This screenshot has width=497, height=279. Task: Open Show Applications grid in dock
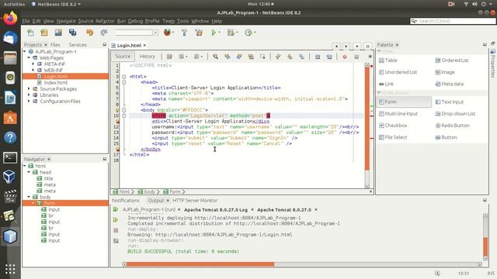[x=10, y=269]
